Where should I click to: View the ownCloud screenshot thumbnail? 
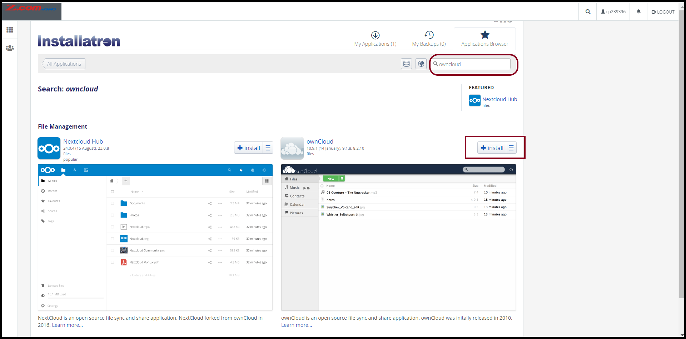pyautogui.click(x=398, y=238)
